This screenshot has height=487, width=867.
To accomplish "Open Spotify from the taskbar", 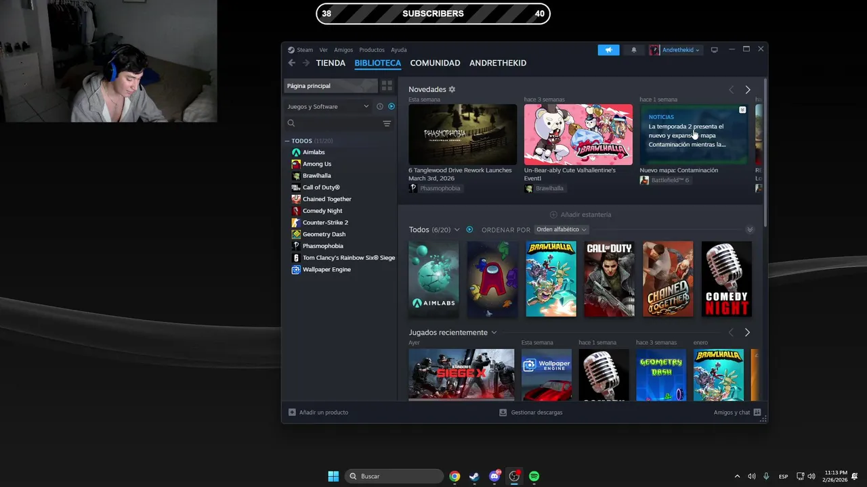I will tap(534, 476).
